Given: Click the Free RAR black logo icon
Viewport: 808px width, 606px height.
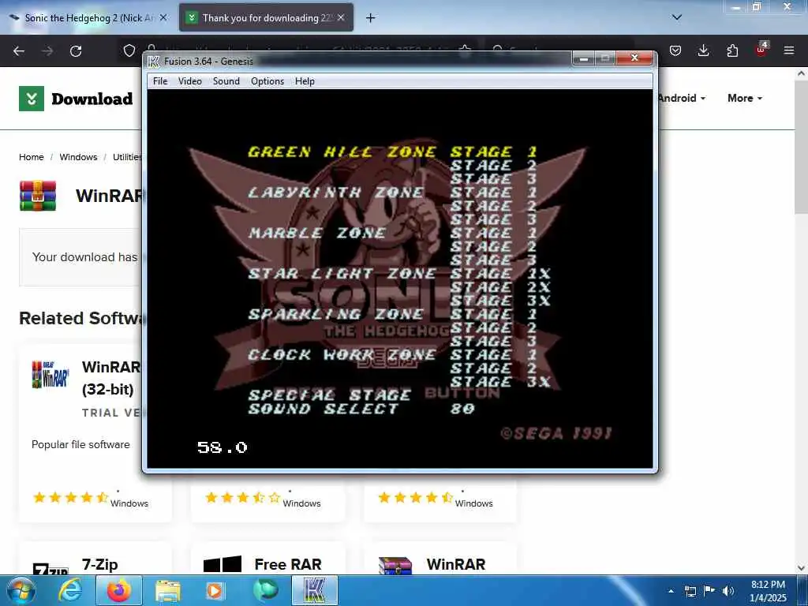Looking at the screenshot, I should pos(222,564).
